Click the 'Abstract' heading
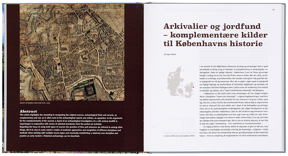This screenshot has height=156, width=288. click(x=28, y=111)
